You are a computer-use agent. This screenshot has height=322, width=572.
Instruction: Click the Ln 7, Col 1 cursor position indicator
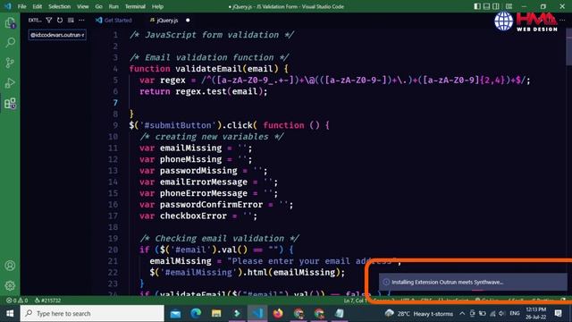355,301
